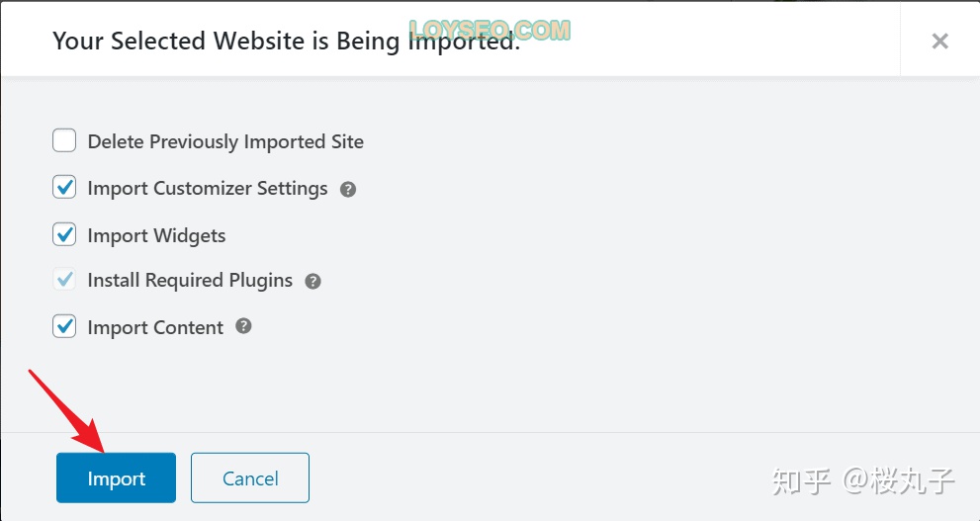Image resolution: width=980 pixels, height=521 pixels.
Task: Open help tooltip beside Import Content
Action: (243, 325)
